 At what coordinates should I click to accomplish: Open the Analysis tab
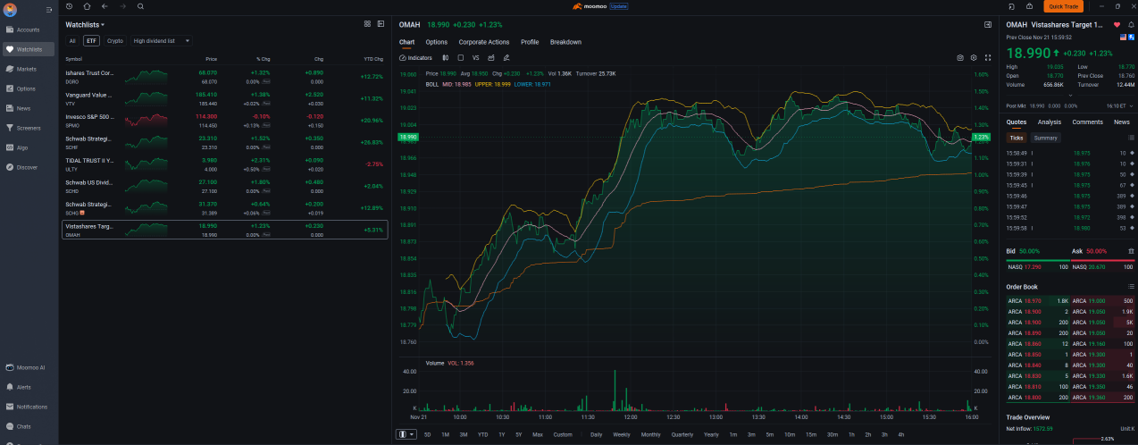[x=1050, y=122]
